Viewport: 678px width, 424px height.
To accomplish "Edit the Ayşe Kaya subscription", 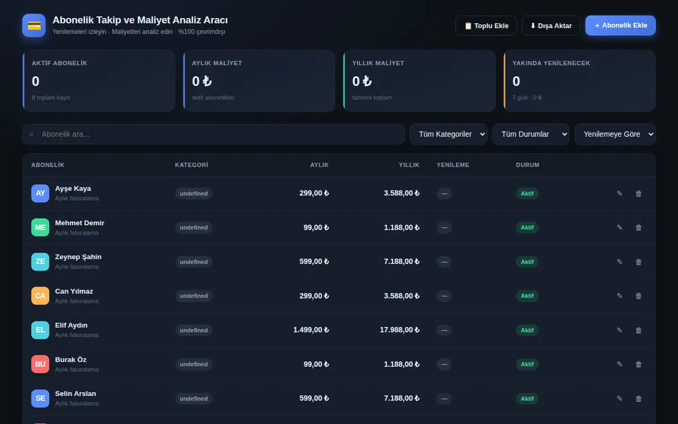I will coord(619,193).
